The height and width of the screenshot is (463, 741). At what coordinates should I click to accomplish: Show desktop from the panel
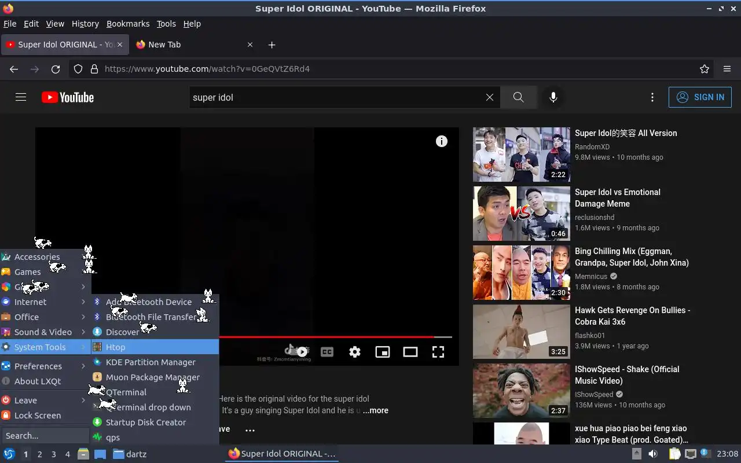pos(100,454)
